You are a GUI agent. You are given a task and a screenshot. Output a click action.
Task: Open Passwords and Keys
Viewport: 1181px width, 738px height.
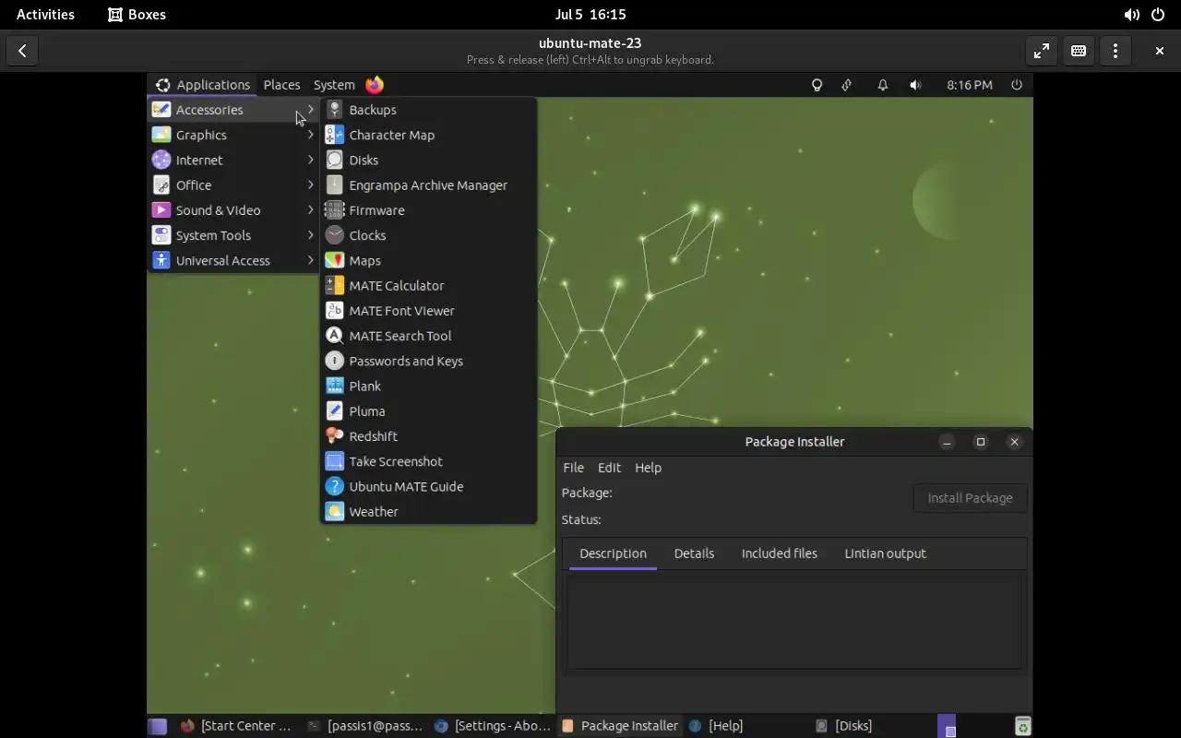428,361
